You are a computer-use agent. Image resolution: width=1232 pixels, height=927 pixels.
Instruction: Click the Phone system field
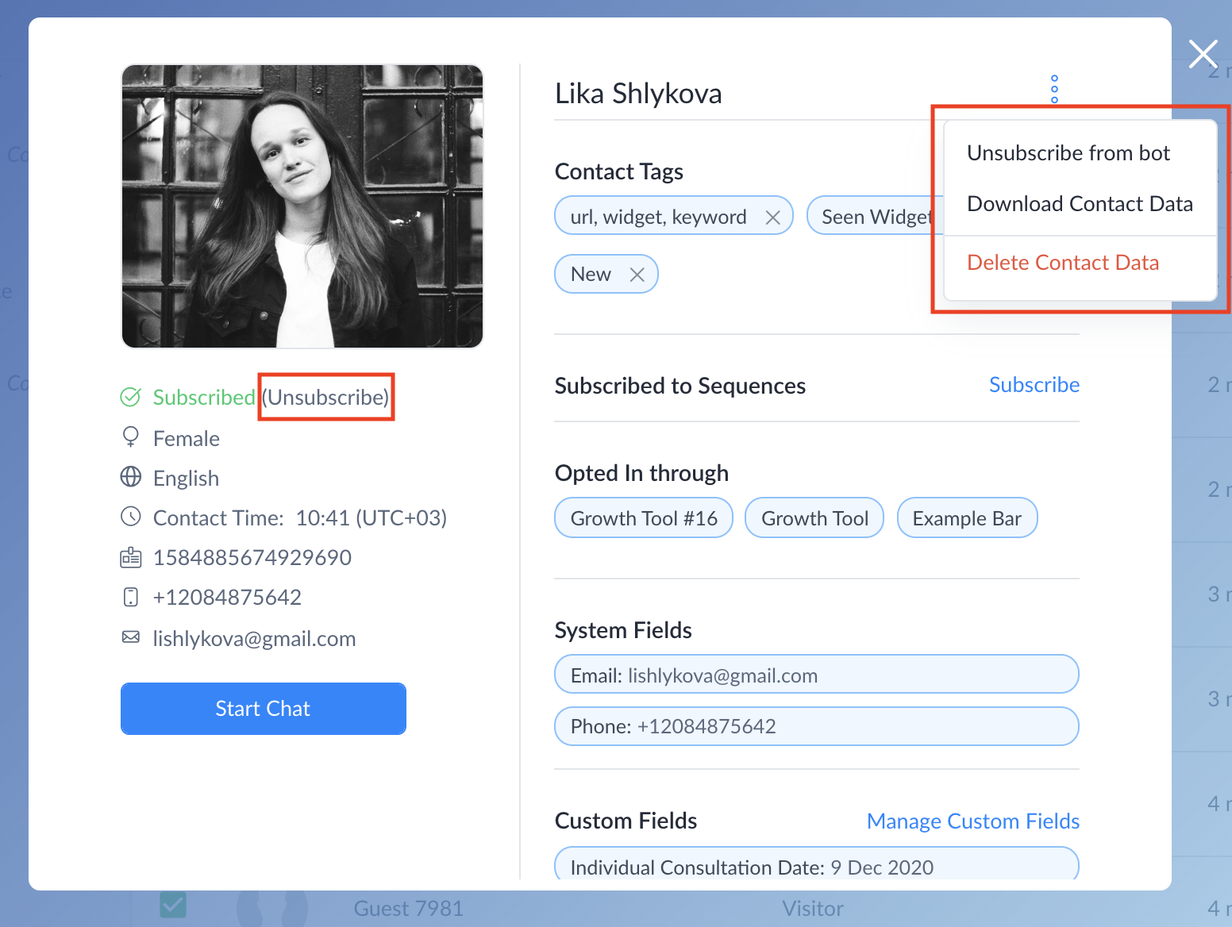816,726
